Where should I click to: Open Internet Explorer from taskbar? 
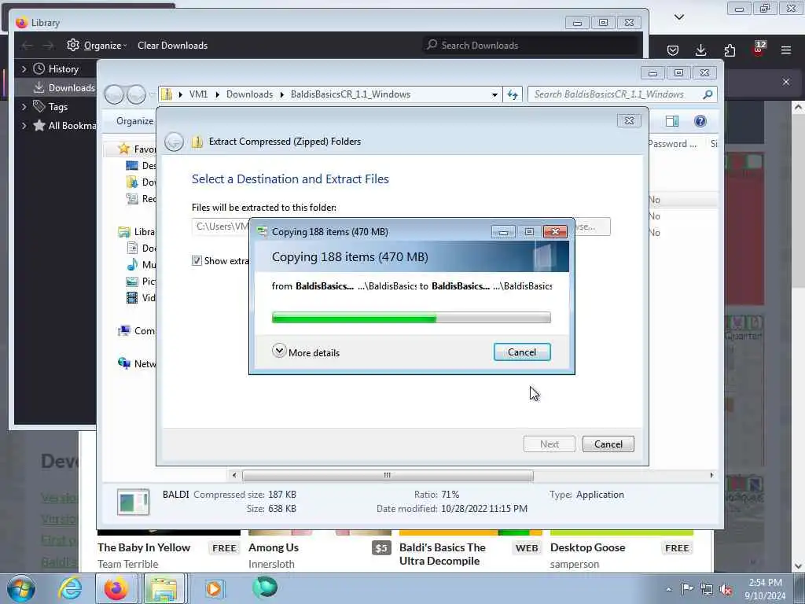(x=70, y=588)
